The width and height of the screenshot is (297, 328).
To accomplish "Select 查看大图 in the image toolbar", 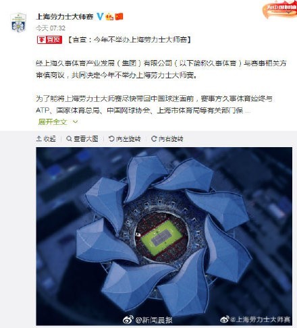I will [x=82, y=138].
